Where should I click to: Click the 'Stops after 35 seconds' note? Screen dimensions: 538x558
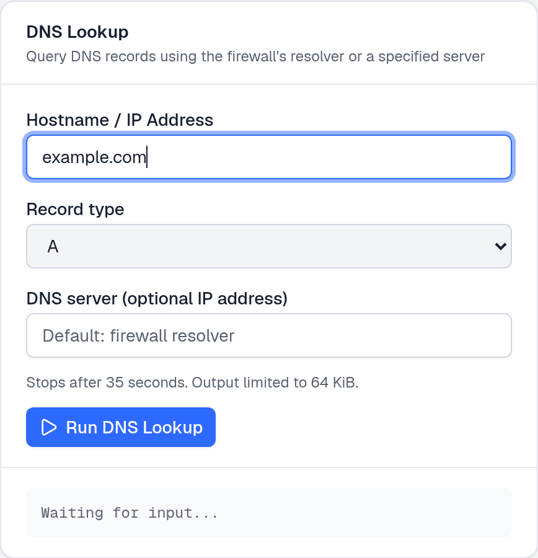click(x=192, y=383)
